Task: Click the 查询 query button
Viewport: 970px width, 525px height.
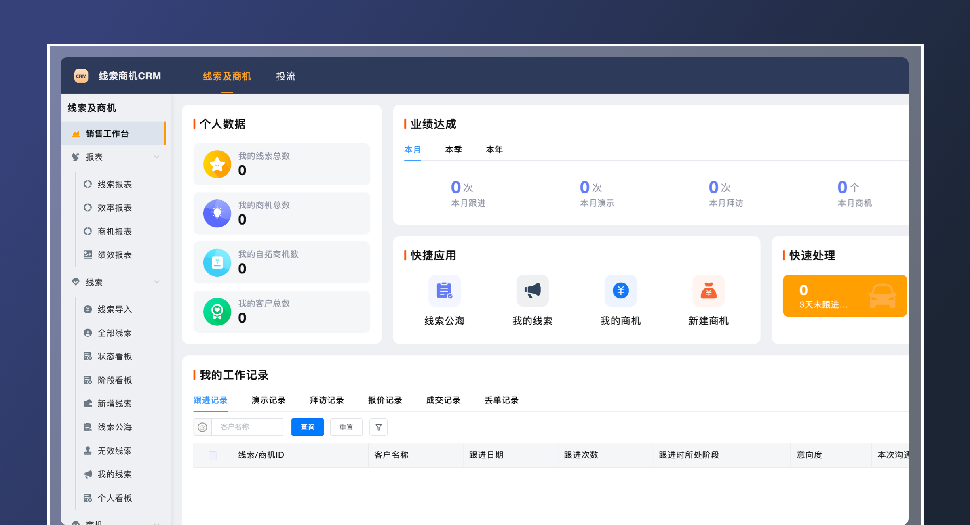Action: click(x=307, y=427)
